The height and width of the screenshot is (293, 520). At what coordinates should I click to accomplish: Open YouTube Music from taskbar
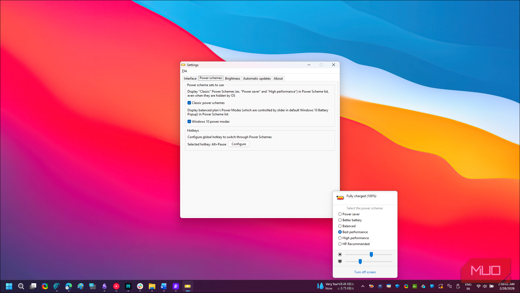point(116,286)
